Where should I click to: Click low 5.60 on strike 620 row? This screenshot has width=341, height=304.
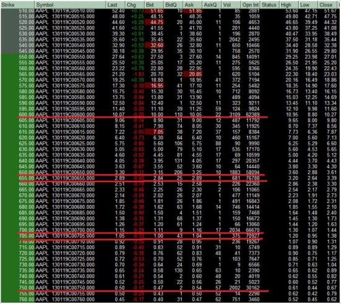tap(312, 137)
